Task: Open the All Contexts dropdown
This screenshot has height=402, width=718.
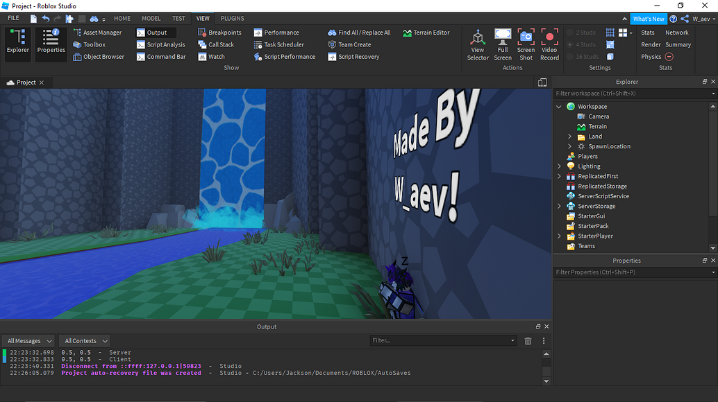Action: pos(84,340)
